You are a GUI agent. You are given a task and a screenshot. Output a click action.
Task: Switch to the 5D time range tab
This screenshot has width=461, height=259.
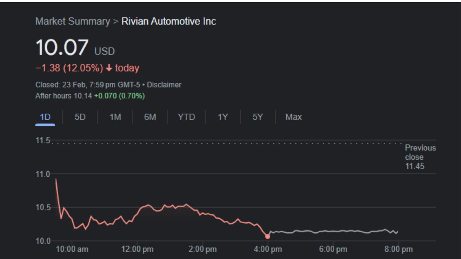point(80,117)
